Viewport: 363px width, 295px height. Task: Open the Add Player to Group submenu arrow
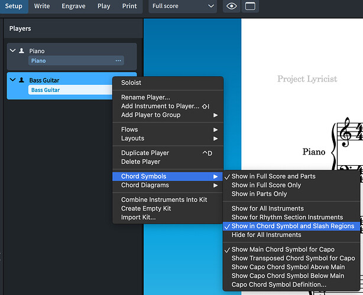pyautogui.click(x=215, y=115)
